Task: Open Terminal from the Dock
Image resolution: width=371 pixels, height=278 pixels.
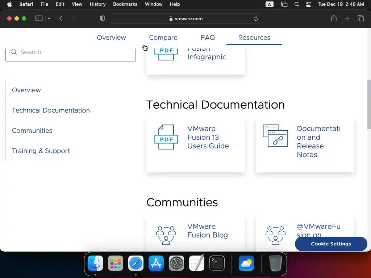Action: 217,263
